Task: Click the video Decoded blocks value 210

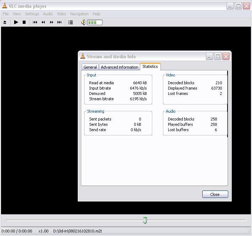Action: pos(219,83)
